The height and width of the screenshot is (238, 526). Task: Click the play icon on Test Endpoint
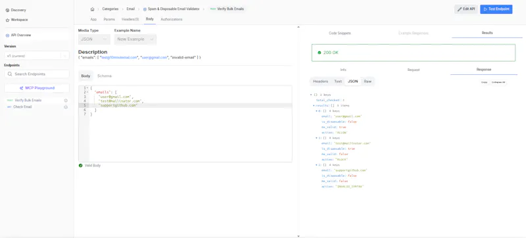point(485,9)
